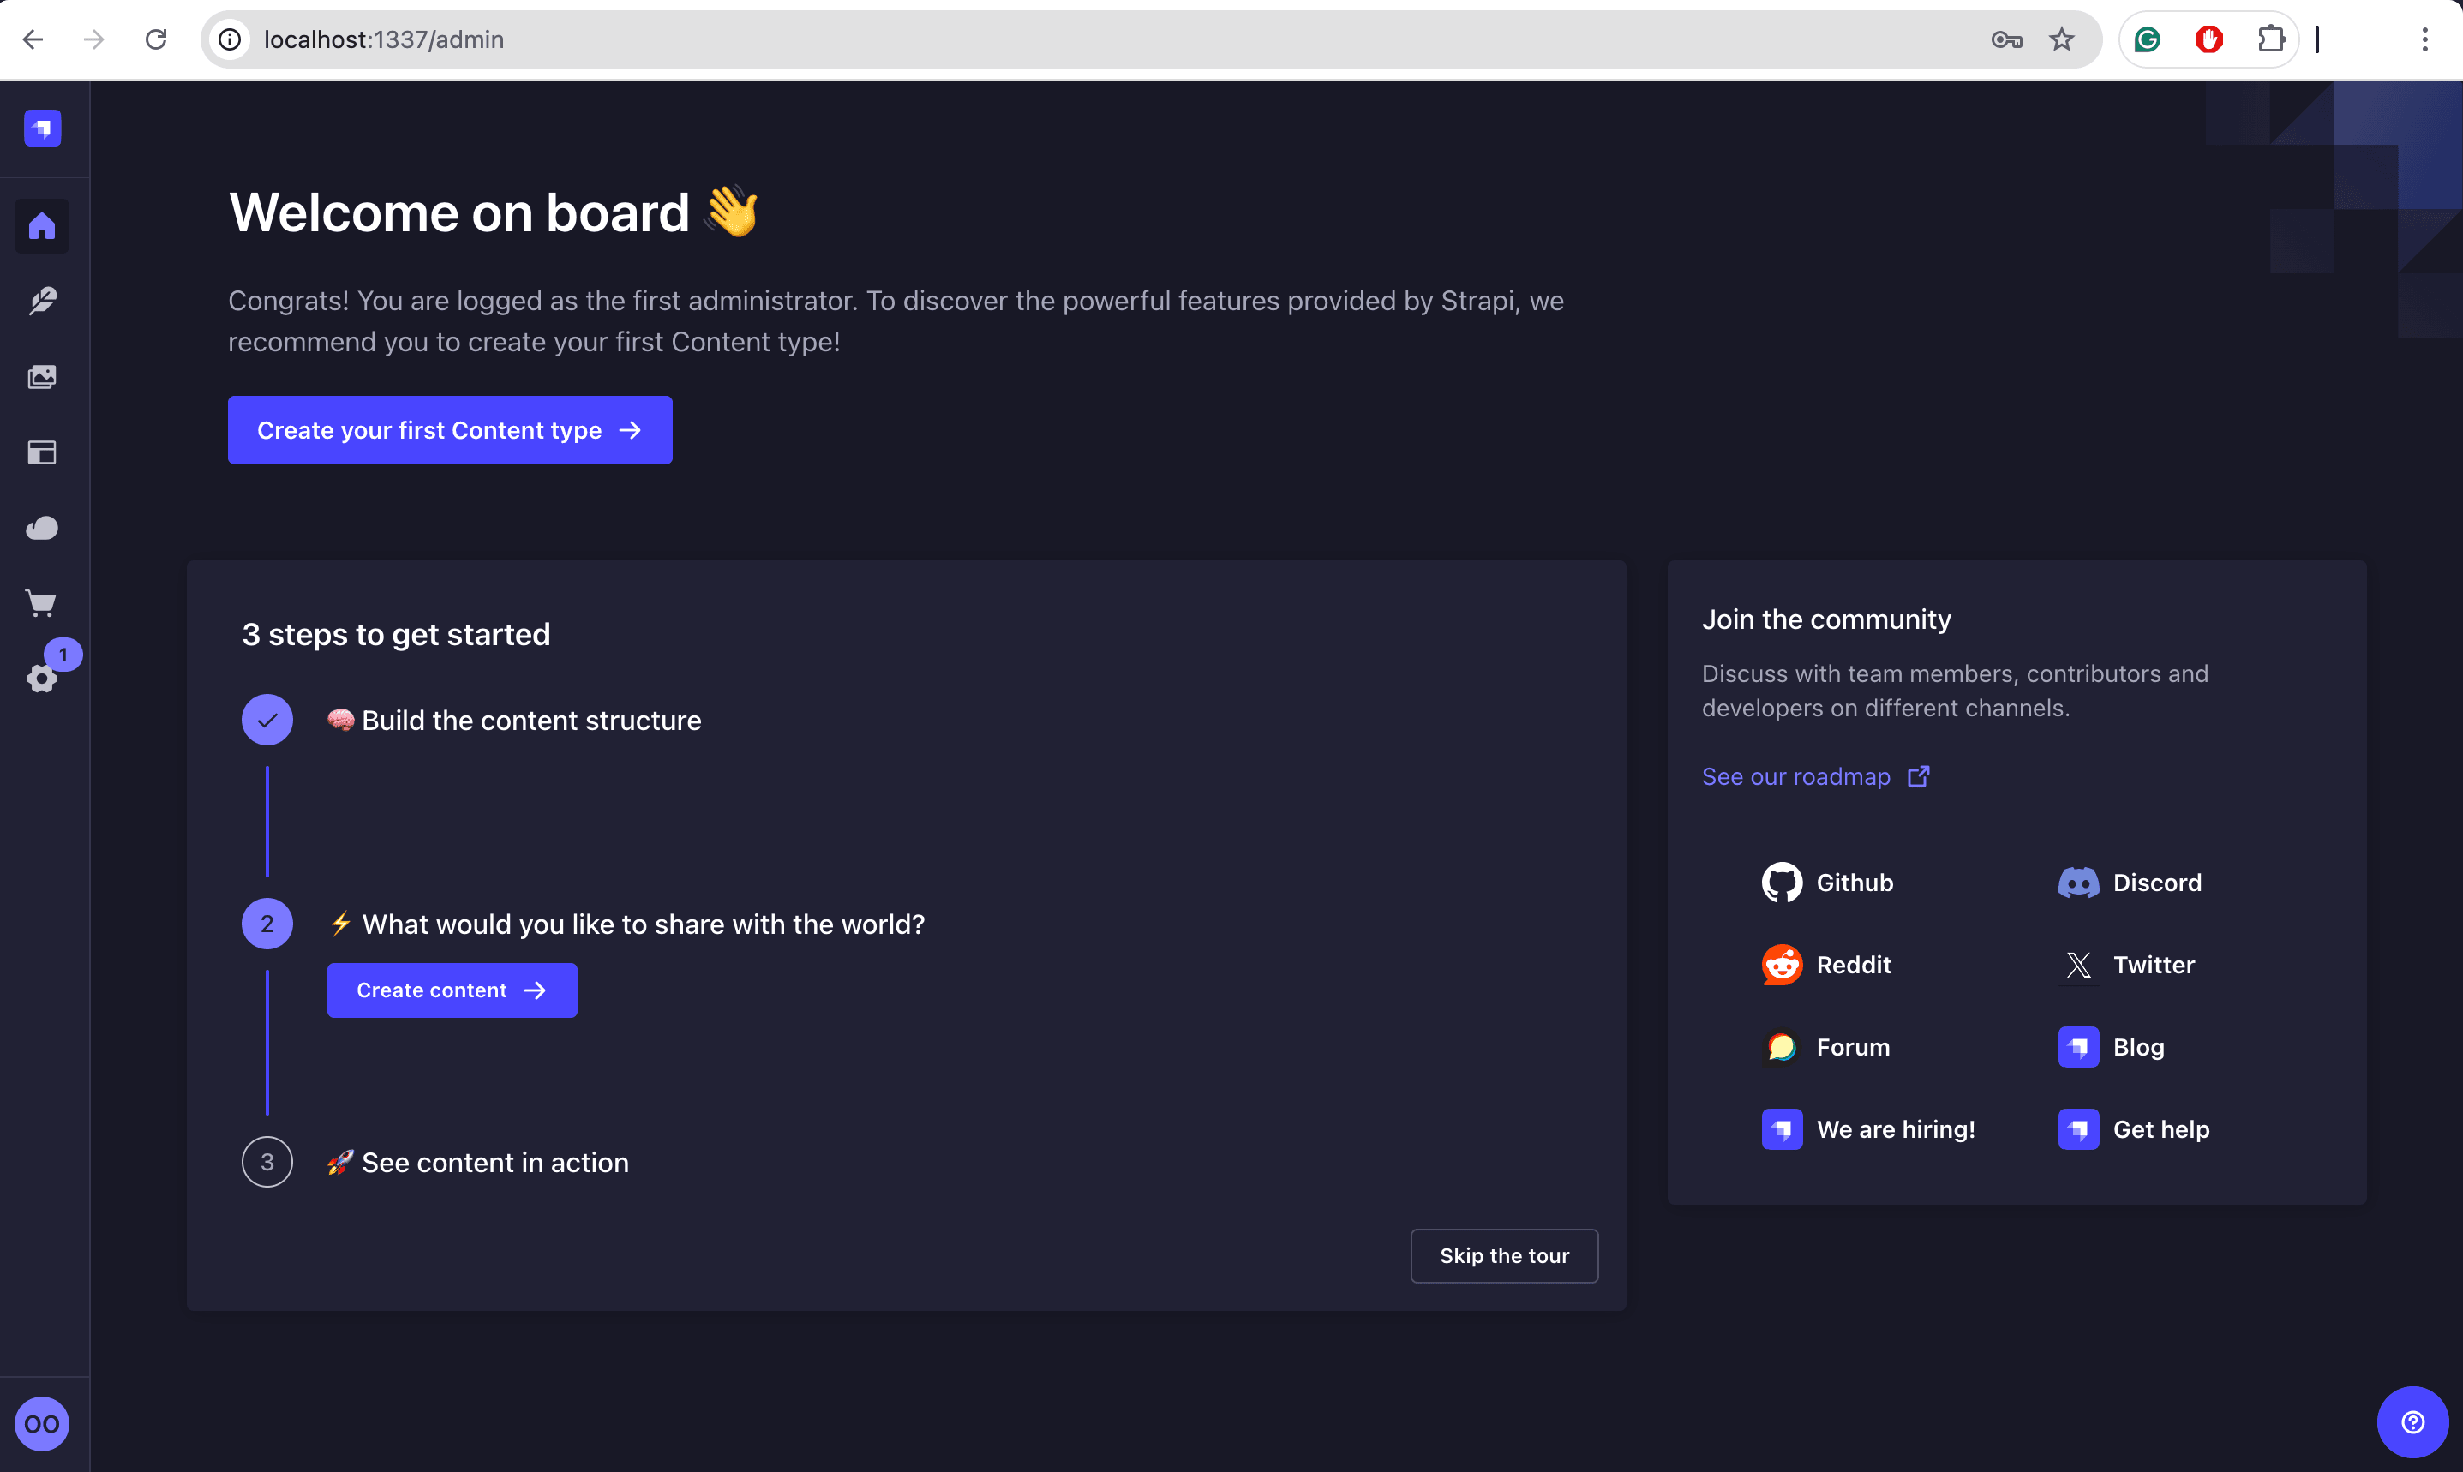2463x1472 pixels.
Task: Bookmark this page with star icon
Action: (2061, 39)
